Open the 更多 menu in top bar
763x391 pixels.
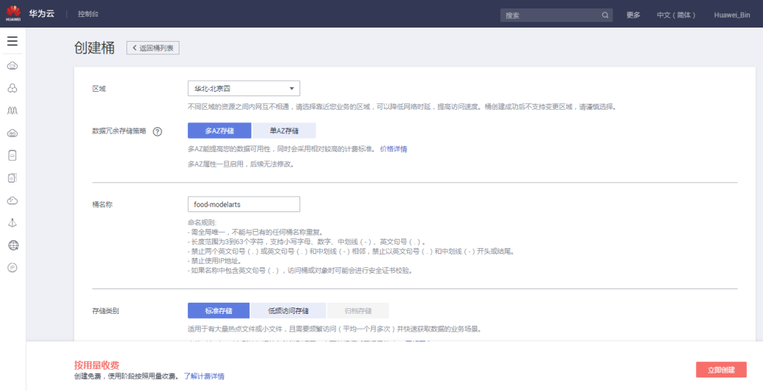(633, 15)
